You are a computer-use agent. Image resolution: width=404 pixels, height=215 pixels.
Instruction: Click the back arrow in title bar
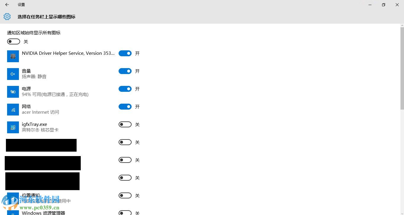(x=7, y=5)
